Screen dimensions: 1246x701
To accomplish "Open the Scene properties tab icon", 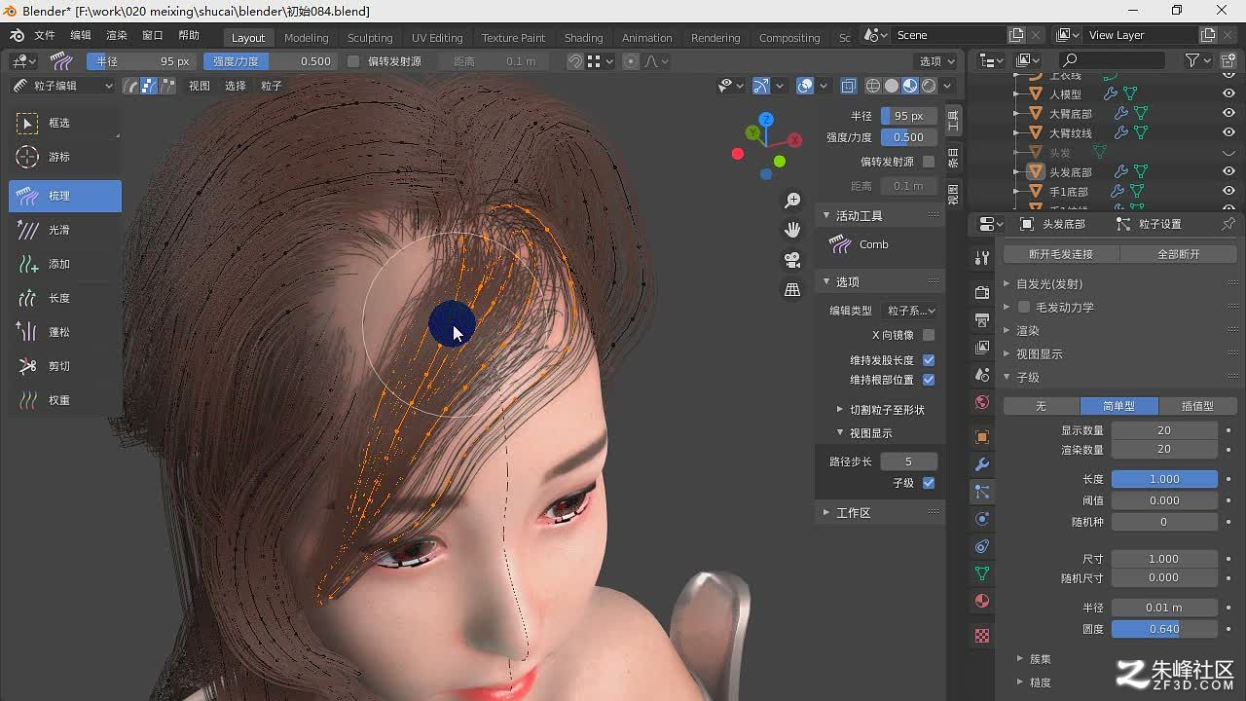I will pyautogui.click(x=982, y=375).
